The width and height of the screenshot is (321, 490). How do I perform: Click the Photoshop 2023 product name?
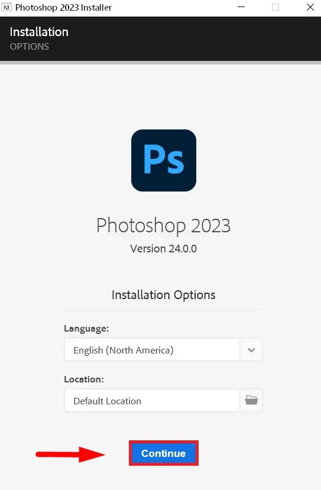[x=164, y=226]
